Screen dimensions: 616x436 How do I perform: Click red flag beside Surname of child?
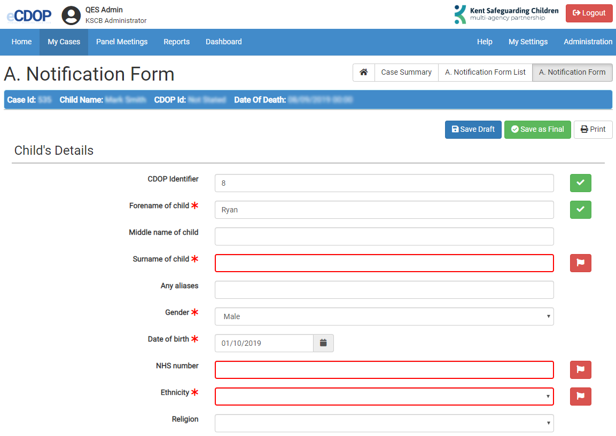point(580,263)
